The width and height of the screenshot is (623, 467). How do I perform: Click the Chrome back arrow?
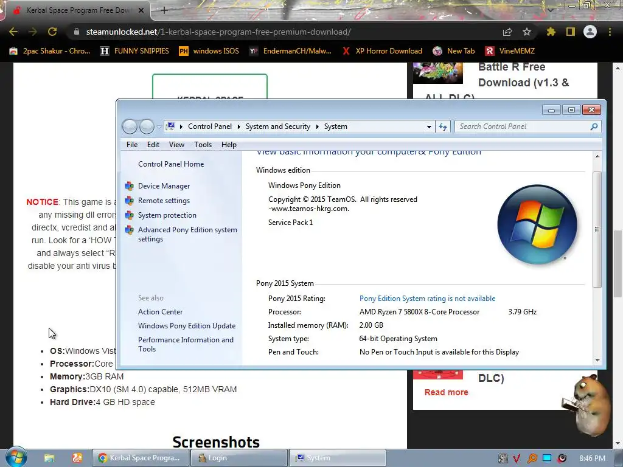13,32
